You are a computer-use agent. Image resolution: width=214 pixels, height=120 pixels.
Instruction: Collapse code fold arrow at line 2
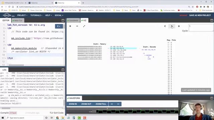tap(6, 28)
